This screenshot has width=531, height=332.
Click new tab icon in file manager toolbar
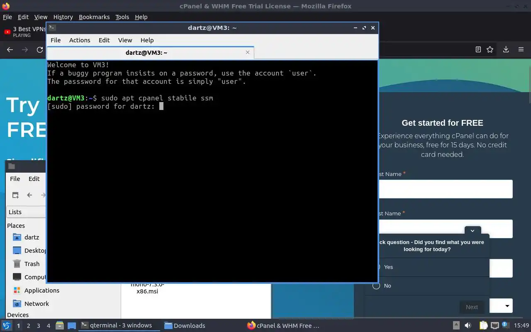pyautogui.click(x=15, y=195)
